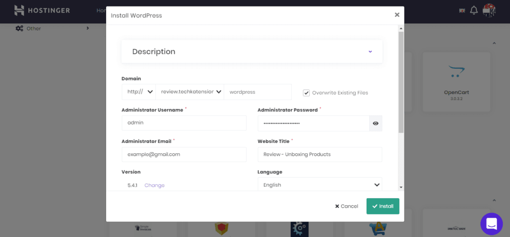Expand the Description panel chevron
This screenshot has height=237, width=510.
pos(370,51)
